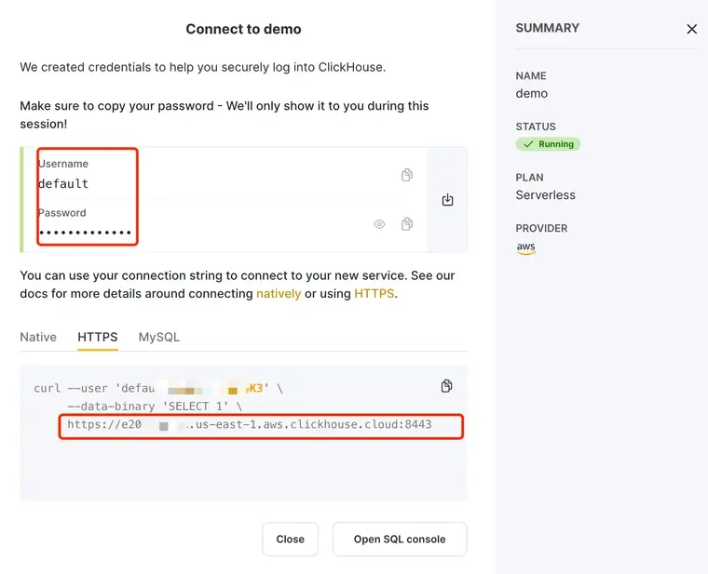This screenshot has height=574, width=708.
Task: Open SQL console
Action: click(x=400, y=539)
